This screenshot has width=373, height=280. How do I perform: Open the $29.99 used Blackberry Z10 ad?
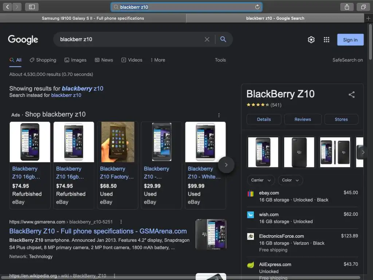(x=161, y=165)
